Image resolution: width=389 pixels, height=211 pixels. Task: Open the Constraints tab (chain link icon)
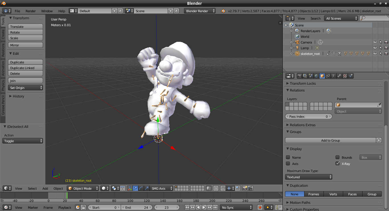coord(328,76)
